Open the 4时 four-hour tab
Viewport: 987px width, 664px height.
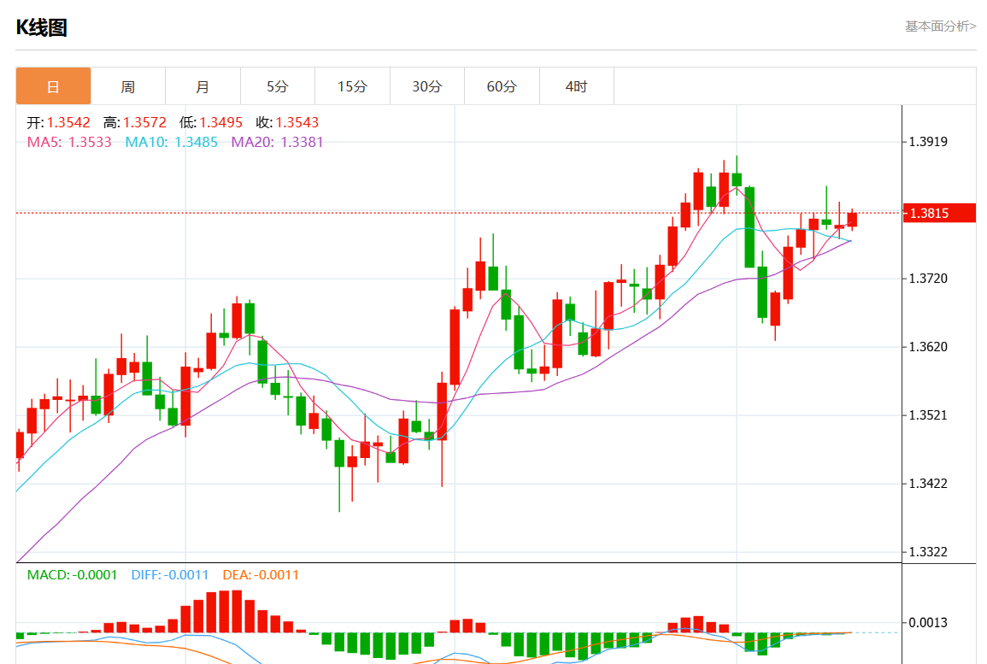point(577,86)
